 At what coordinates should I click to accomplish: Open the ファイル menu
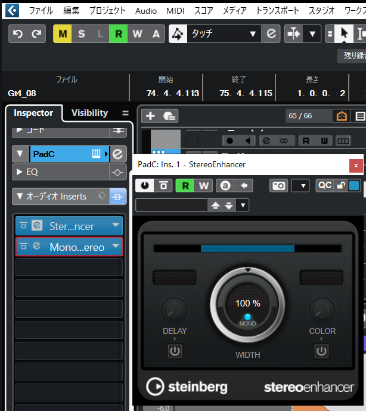pos(41,11)
